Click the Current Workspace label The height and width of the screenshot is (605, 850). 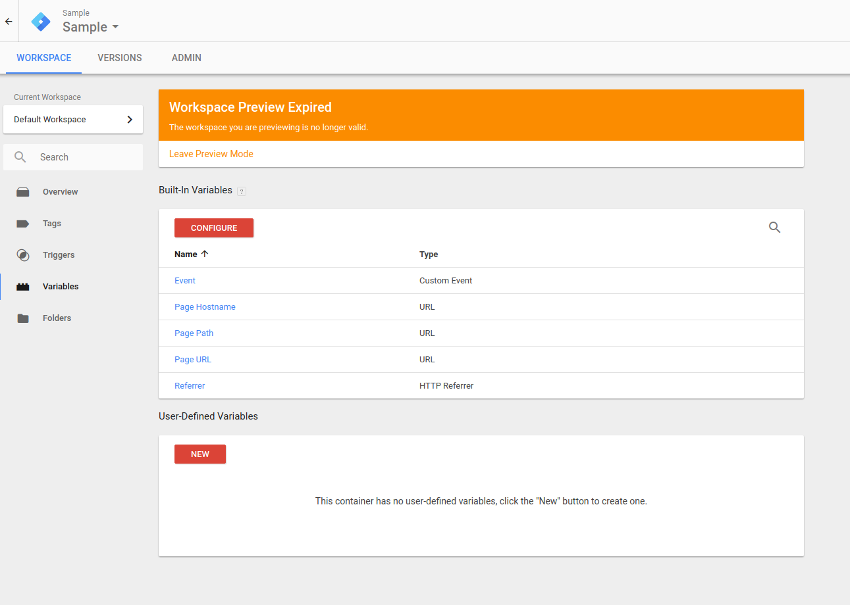(47, 97)
